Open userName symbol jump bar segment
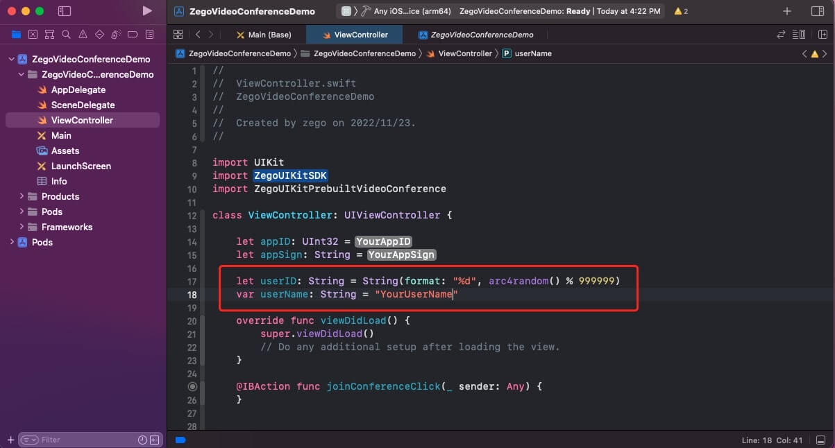Image resolution: width=835 pixels, height=448 pixels. point(527,53)
